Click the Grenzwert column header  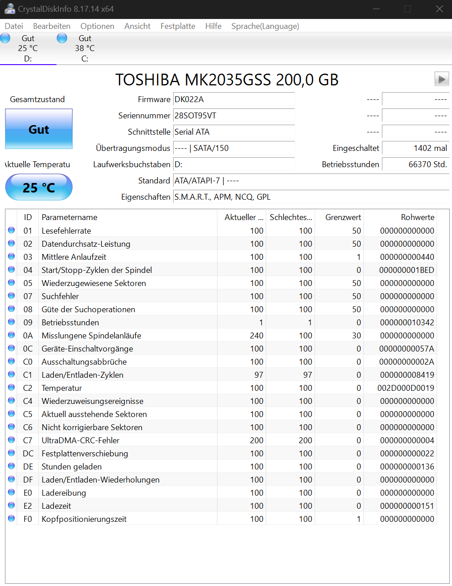339,217
